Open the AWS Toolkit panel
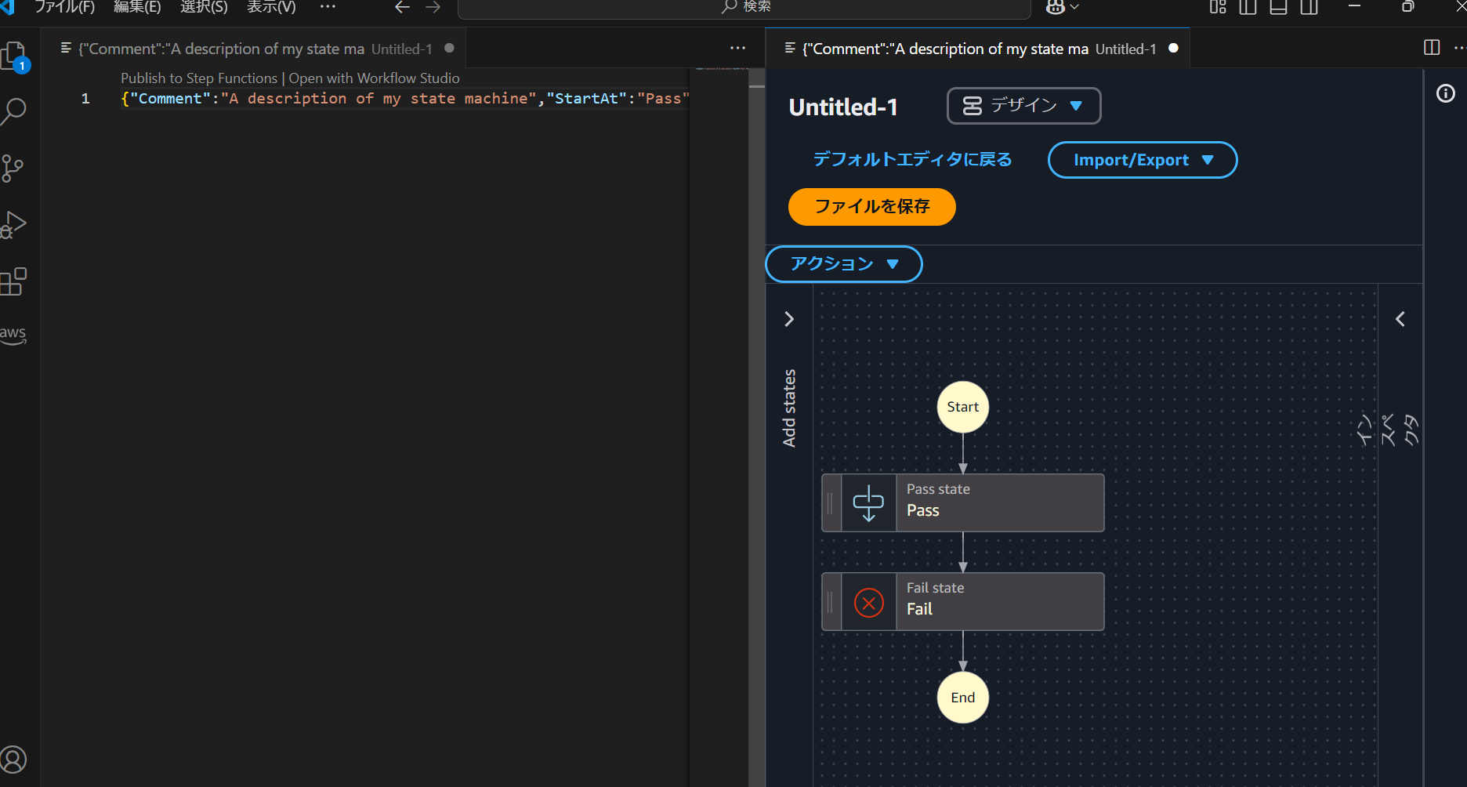Image resolution: width=1467 pixels, height=787 pixels. click(13, 335)
